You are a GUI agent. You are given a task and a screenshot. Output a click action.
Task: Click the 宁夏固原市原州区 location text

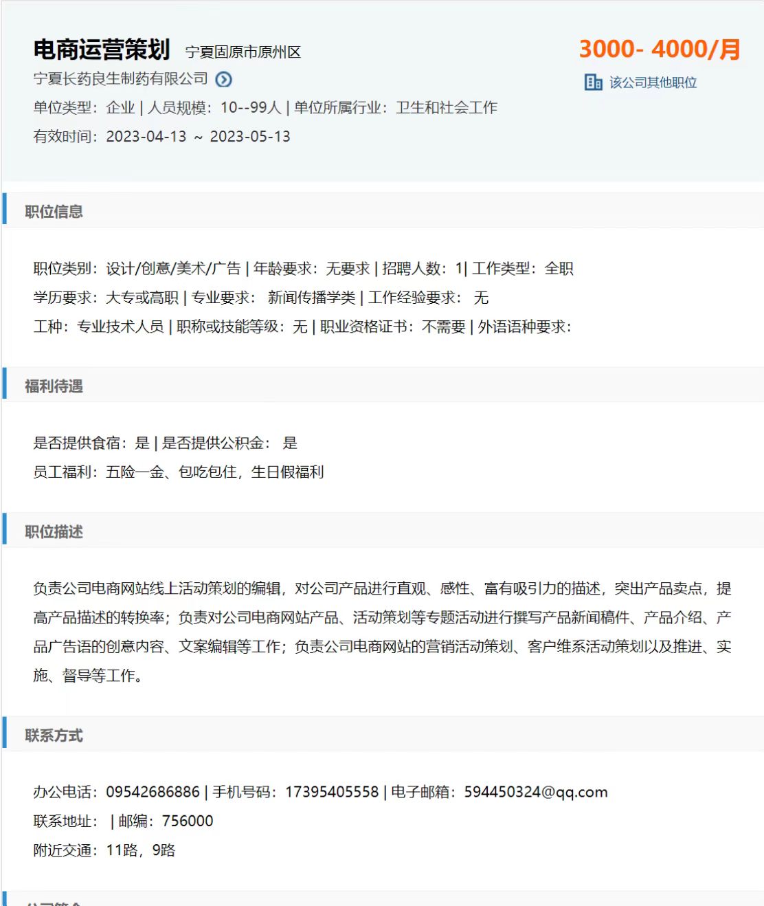[243, 52]
